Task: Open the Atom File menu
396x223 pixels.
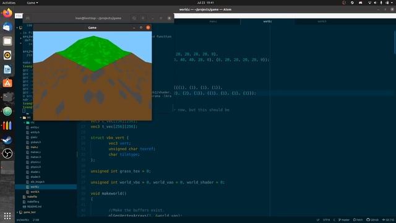Action: [x=19, y=15]
